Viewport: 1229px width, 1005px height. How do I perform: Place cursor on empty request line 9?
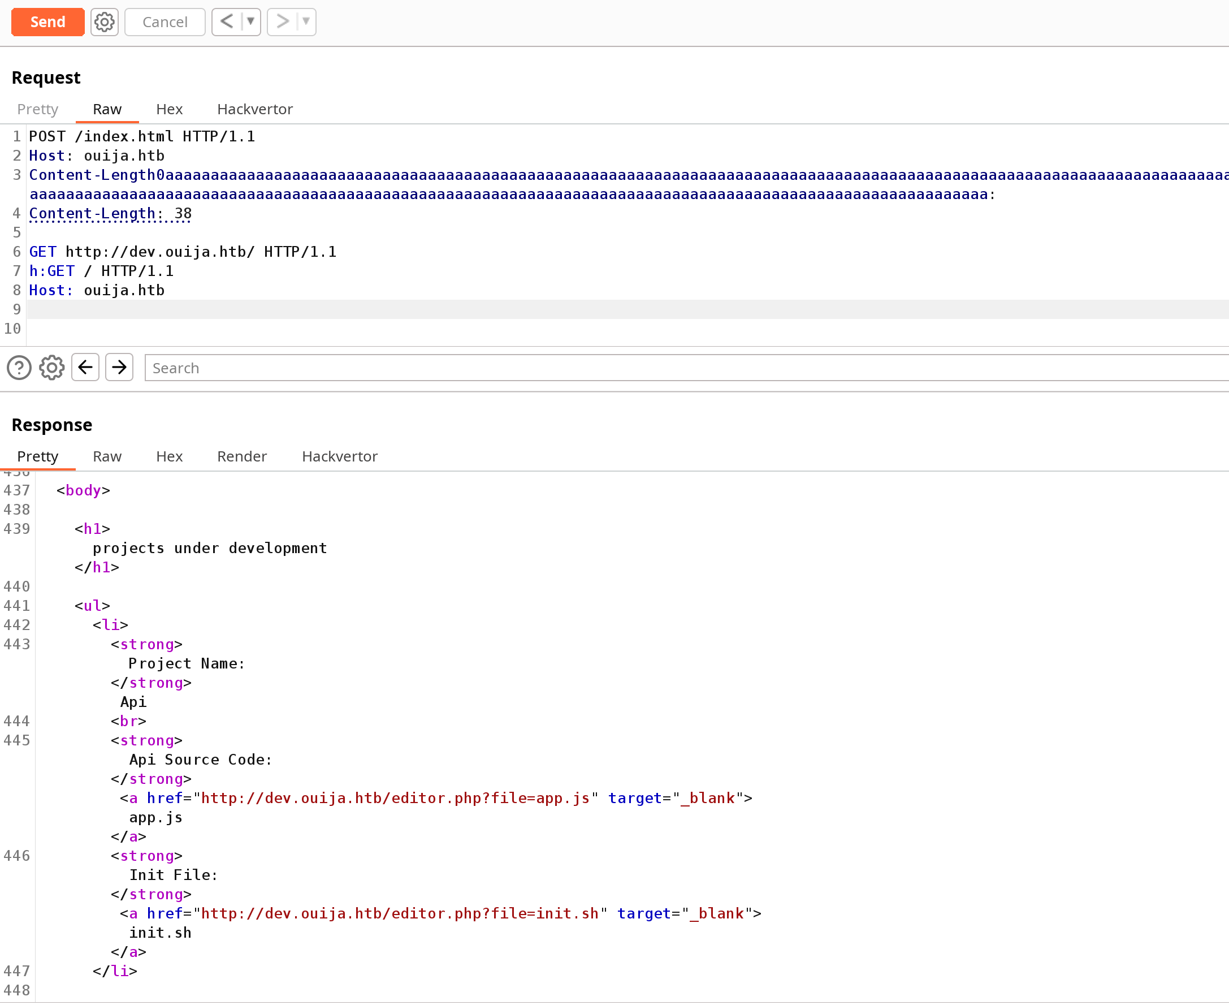click(x=628, y=309)
